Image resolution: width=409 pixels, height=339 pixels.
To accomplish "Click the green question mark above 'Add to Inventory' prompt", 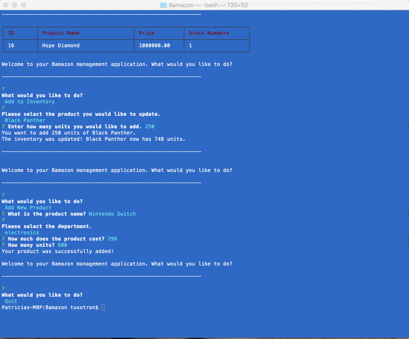I will coord(3,89).
